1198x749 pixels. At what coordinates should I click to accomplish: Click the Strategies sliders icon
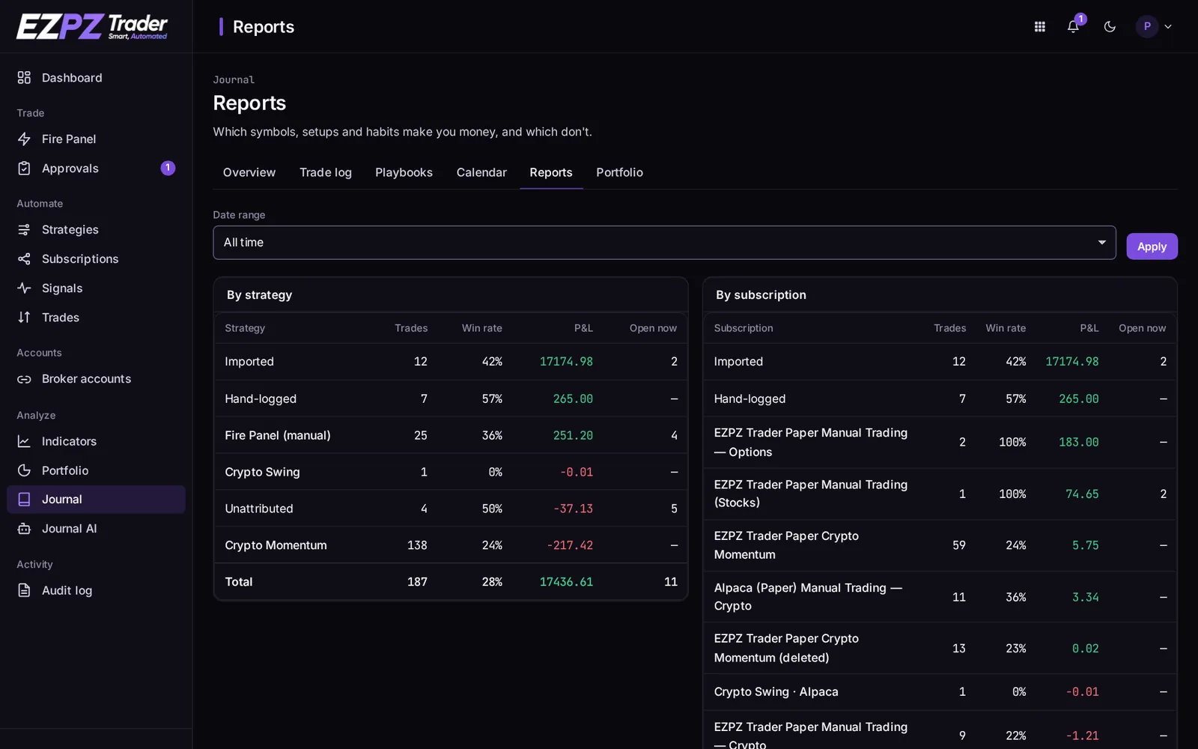[24, 230]
